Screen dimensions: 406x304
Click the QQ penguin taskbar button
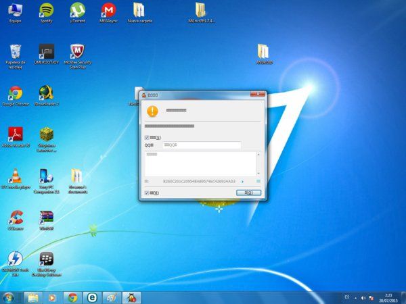coord(131,298)
